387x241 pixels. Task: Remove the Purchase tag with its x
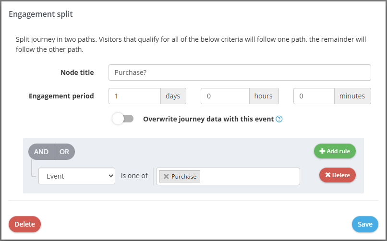click(x=166, y=177)
